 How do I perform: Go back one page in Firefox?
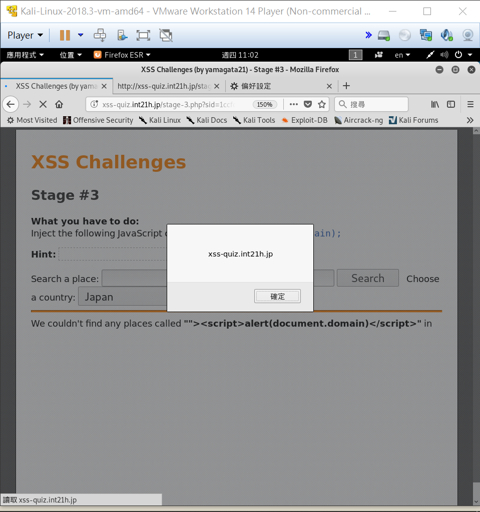coord(11,104)
